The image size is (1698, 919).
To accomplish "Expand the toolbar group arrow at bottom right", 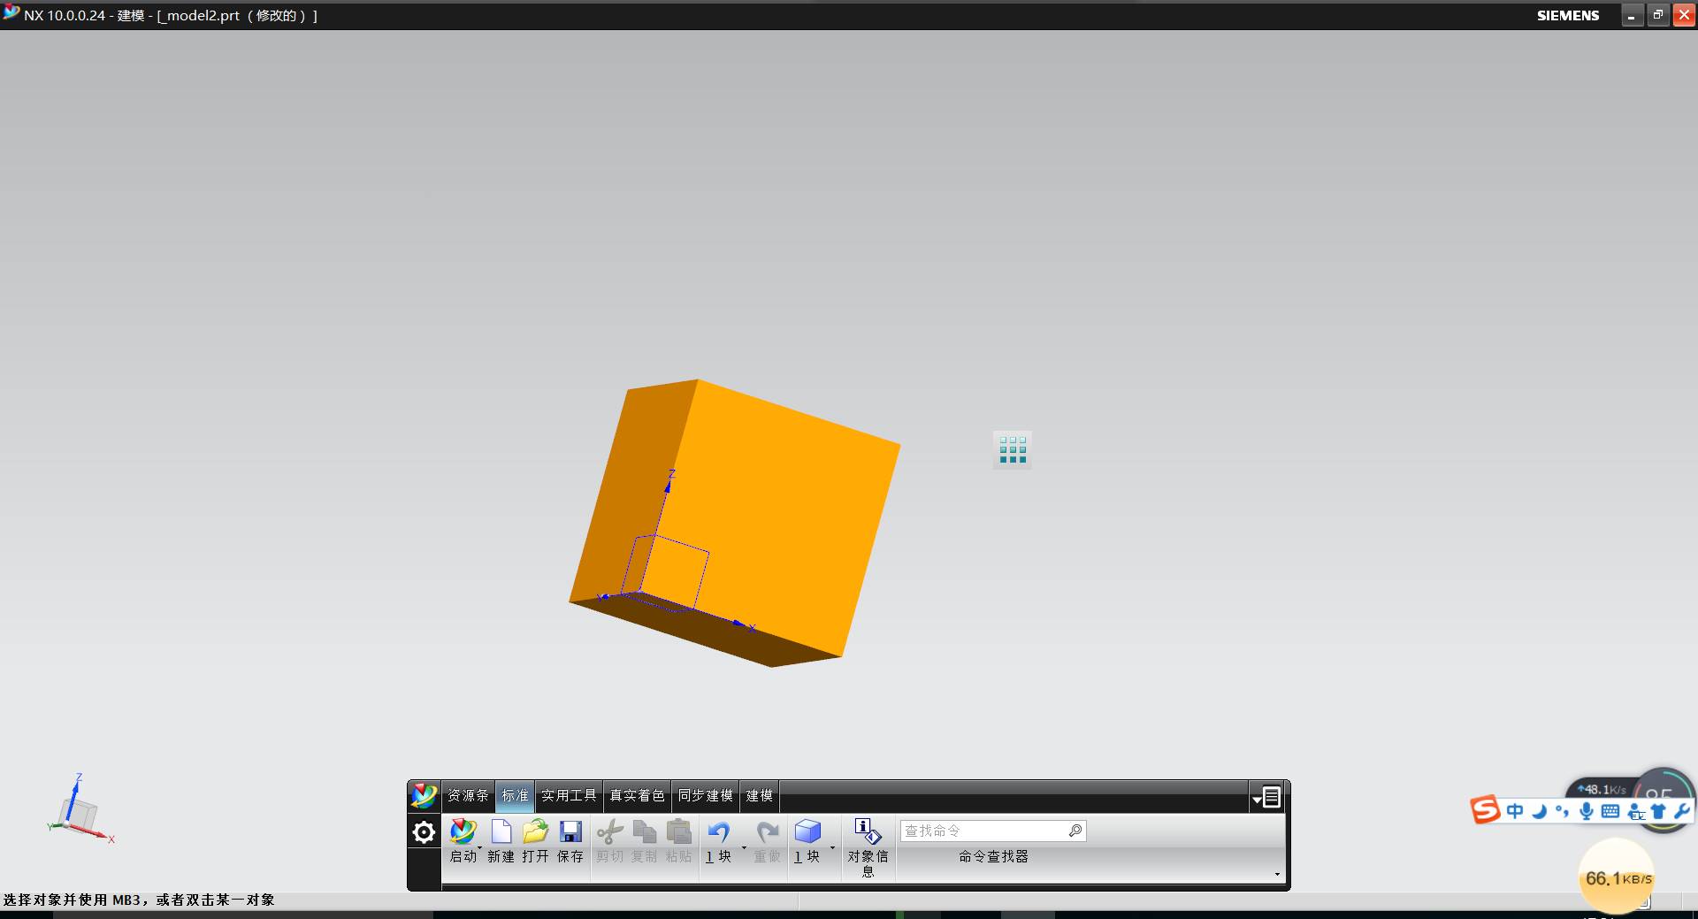I will point(1277,874).
